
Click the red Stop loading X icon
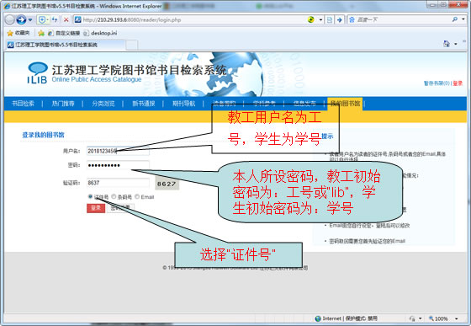click(x=66, y=20)
